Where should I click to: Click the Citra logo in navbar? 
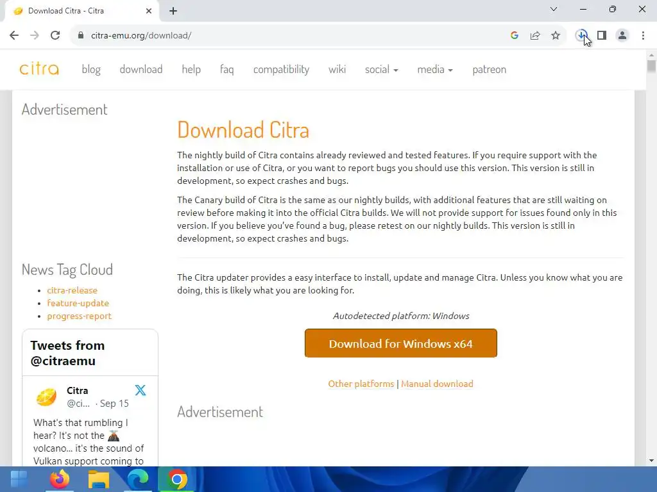39,69
